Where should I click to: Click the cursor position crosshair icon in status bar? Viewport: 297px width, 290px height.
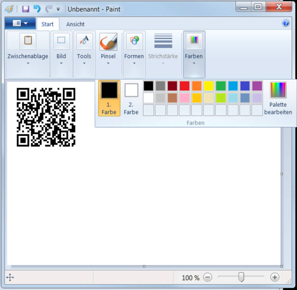point(10,277)
